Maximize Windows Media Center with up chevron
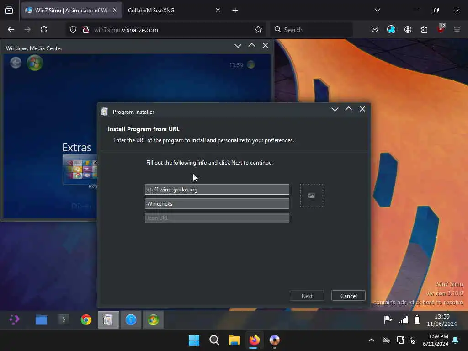The height and width of the screenshot is (351, 468). [252, 45]
